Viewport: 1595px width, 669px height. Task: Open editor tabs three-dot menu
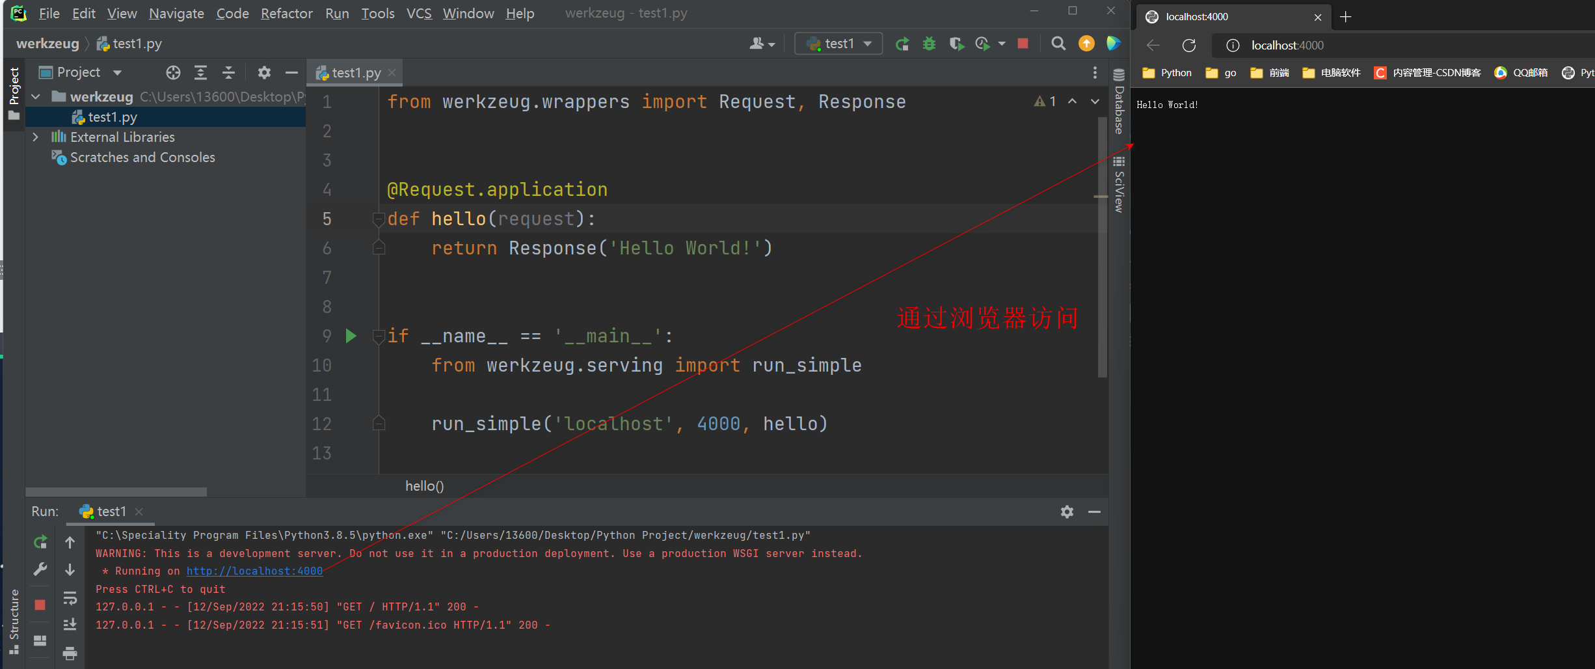[x=1095, y=73]
